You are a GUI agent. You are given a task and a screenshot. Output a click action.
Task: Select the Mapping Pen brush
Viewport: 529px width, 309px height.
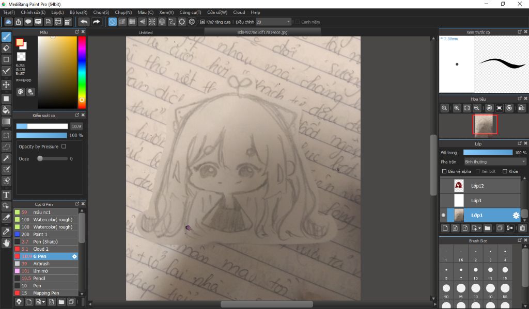[x=46, y=293]
